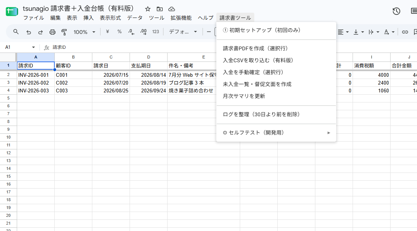Open text wrapping options
This screenshot has height=231, width=417.
point(374,32)
